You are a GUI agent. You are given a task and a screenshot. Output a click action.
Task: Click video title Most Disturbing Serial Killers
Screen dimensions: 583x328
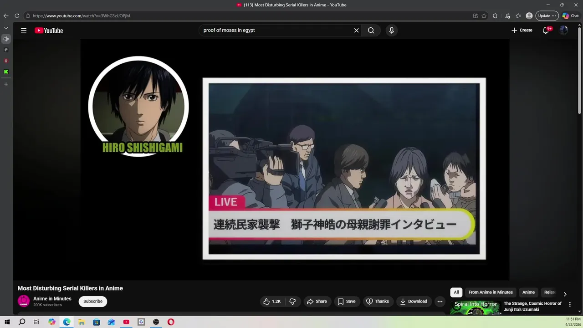pos(70,288)
